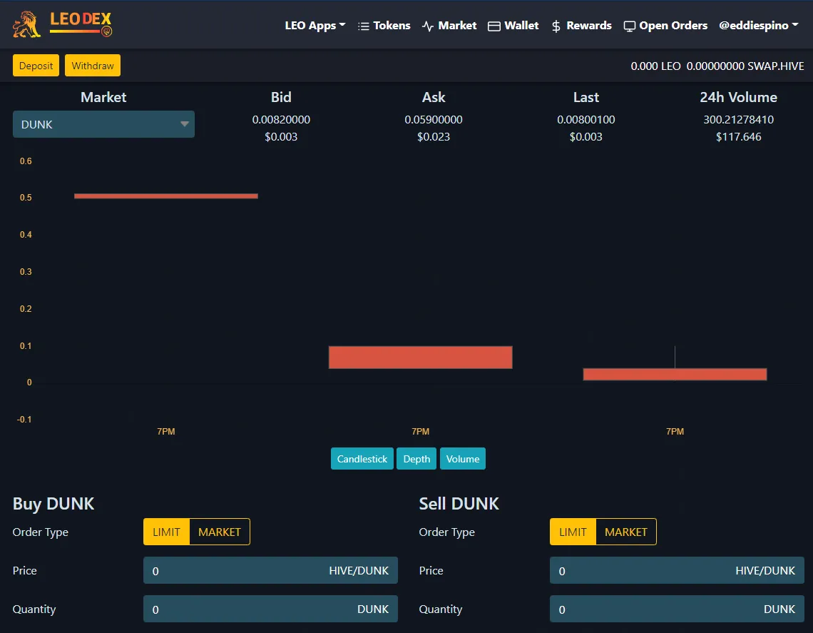The height and width of the screenshot is (633, 813).
Task: Click the Wallet card icon
Action: pyautogui.click(x=494, y=26)
